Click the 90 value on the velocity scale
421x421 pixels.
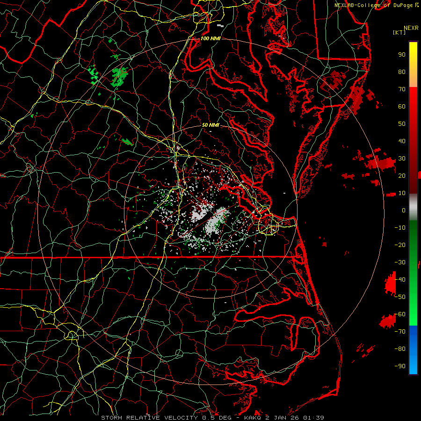(x=402, y=55)
